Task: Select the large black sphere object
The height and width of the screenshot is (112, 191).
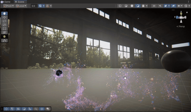Action: [x=176, y=61]
